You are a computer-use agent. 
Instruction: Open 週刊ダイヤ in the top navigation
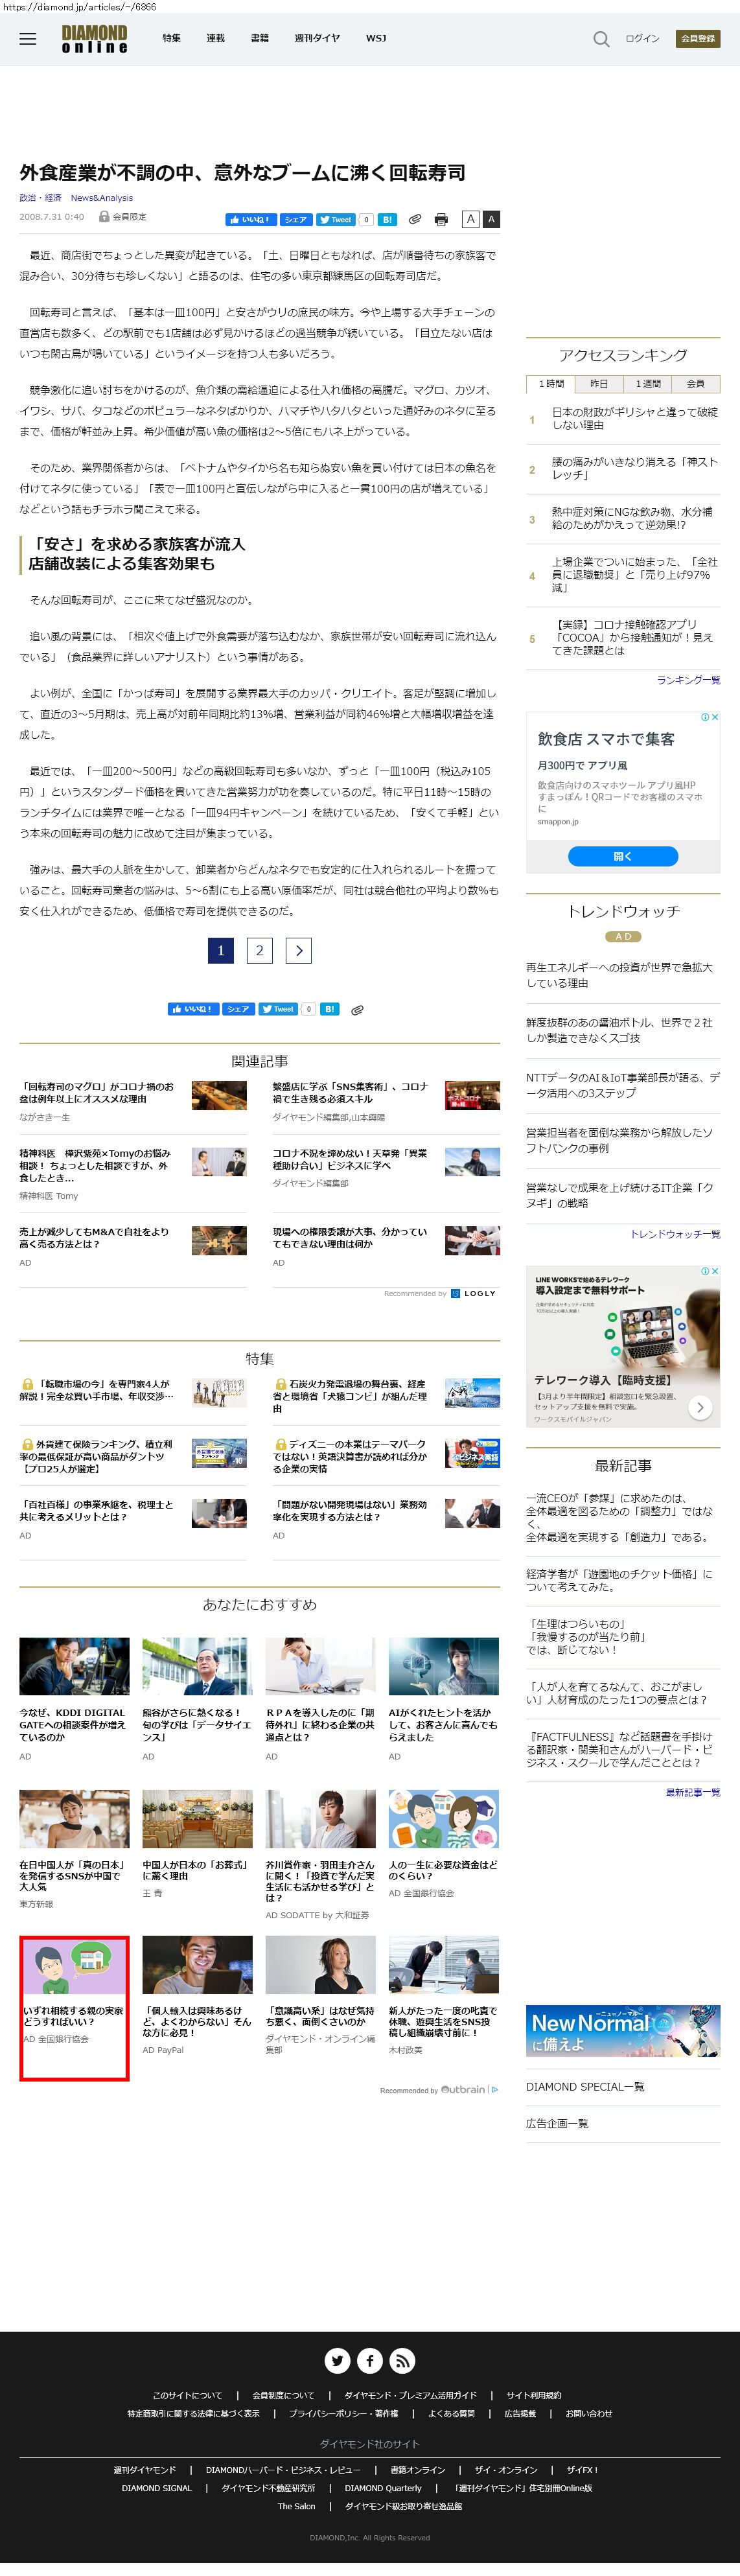click(x=317, y=38)
